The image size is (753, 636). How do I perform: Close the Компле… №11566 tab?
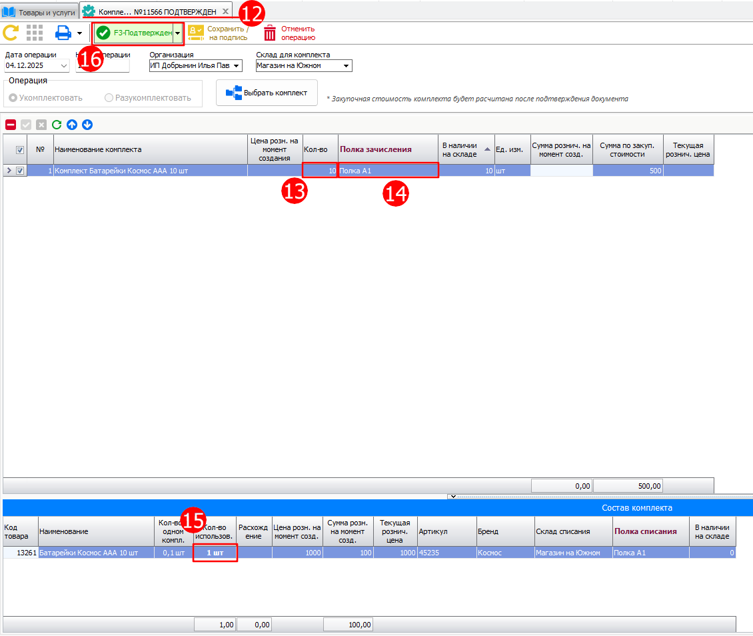pyautogui.click(x=225, y=12)
